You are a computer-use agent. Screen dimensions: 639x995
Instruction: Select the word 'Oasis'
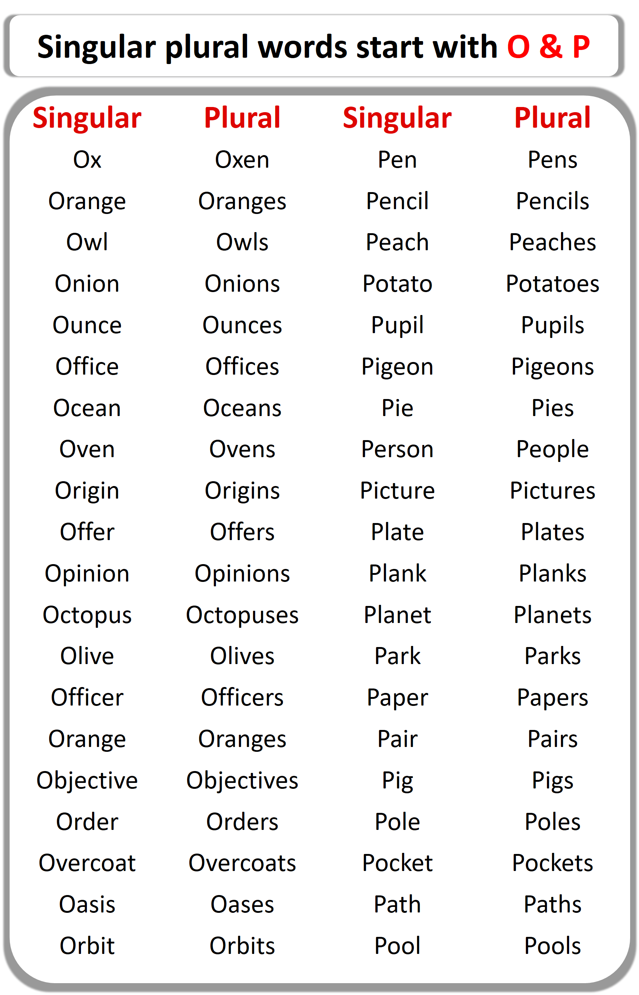[x=87, y=904]
